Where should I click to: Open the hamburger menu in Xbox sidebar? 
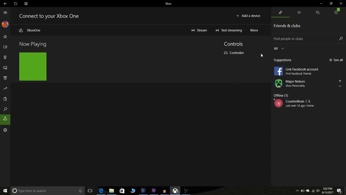pos(5,12)
